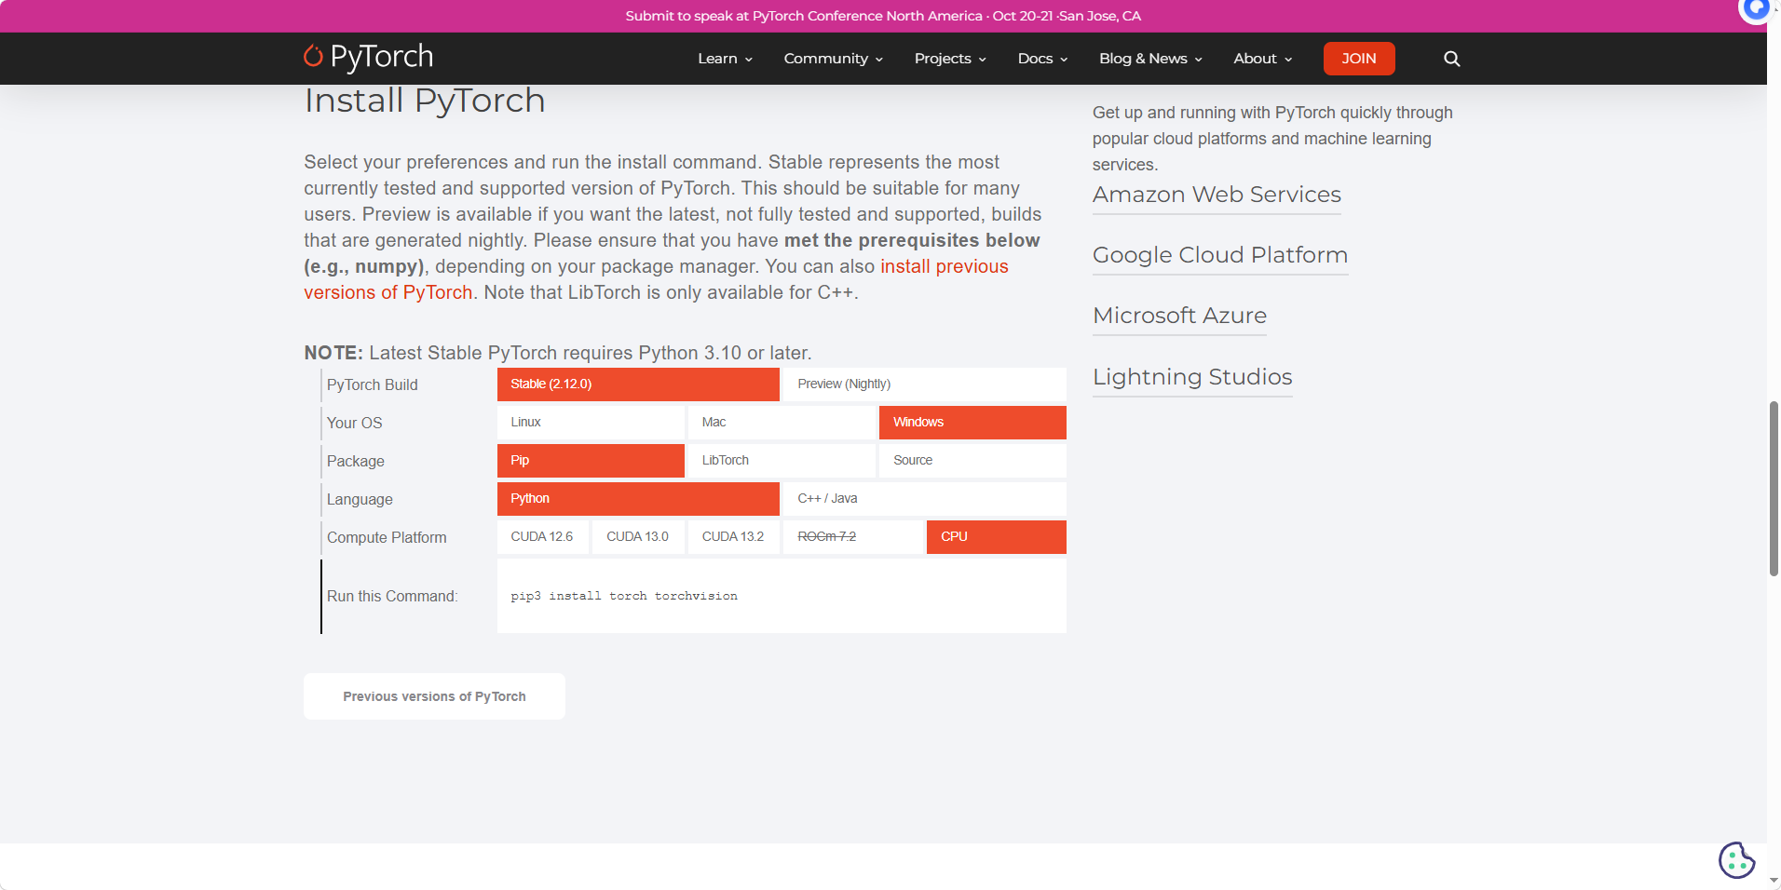Choose CPU compute platform
The height and width of the screenshot is (890, 1781).
tap(997, 537)
